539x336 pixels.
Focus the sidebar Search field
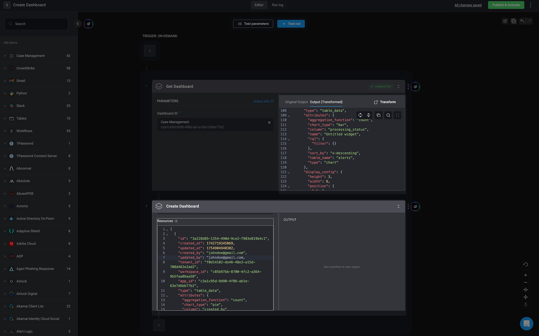(x=36, y=24)
